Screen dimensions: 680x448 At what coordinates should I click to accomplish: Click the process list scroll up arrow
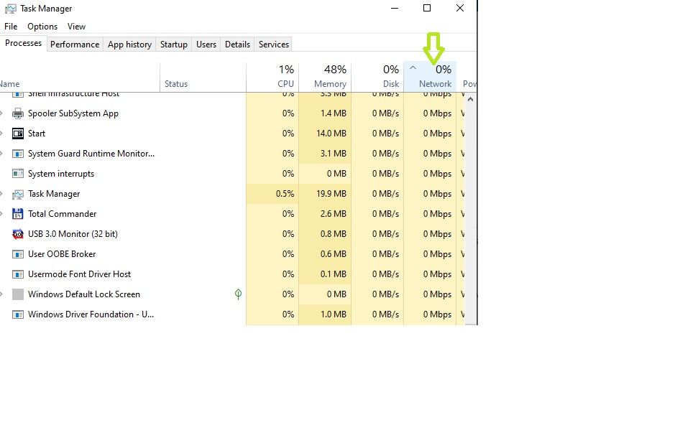point(471,99)
